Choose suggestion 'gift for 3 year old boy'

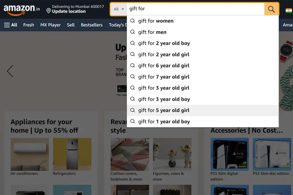coord(203,99)
